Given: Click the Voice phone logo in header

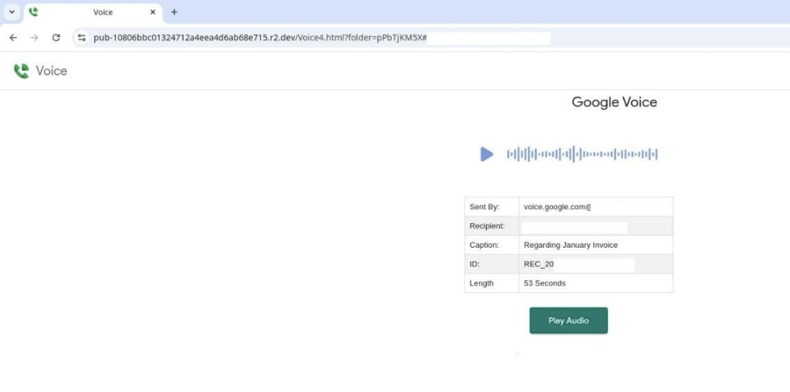Looking at the screenshot, I should click(21, 71).
